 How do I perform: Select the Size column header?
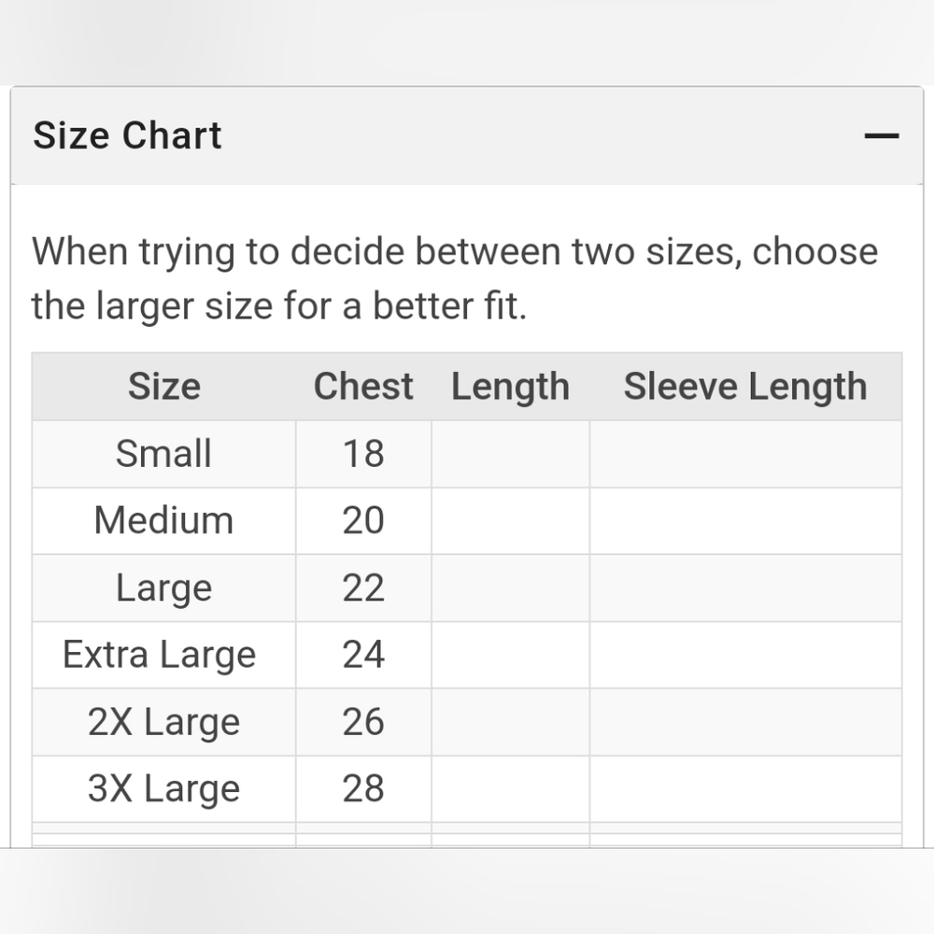click(x=164, y=386)
